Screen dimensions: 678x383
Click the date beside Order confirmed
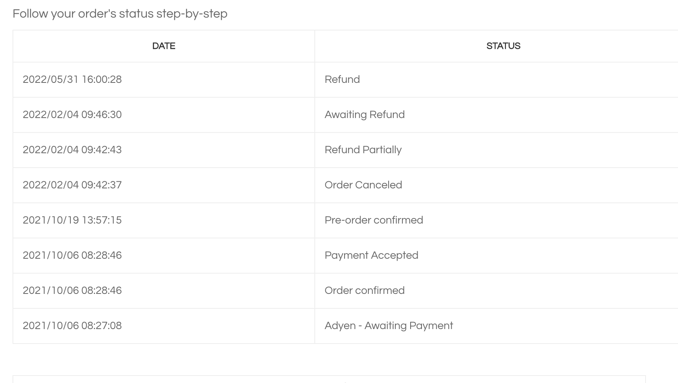72,291
